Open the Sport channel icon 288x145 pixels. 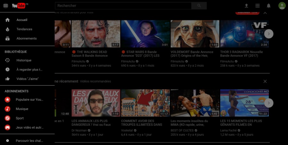pyautogui.click(x=8, y=118)
